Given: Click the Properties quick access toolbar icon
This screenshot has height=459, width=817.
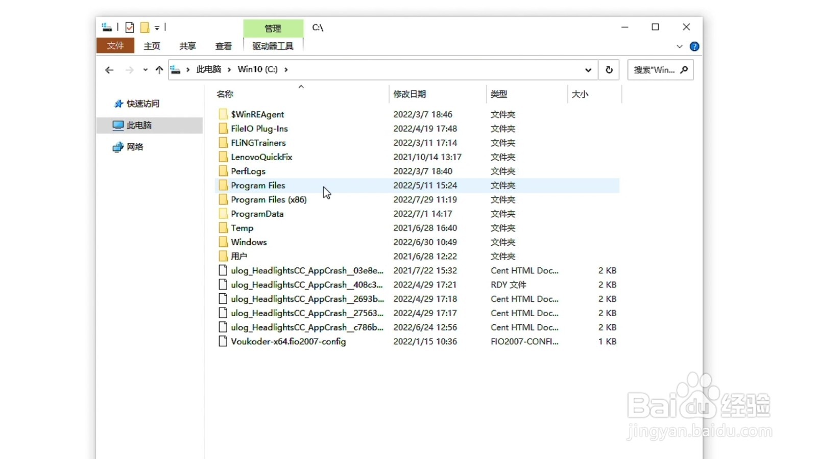Looking at the screenshot, I should click(x=130, y=28).
